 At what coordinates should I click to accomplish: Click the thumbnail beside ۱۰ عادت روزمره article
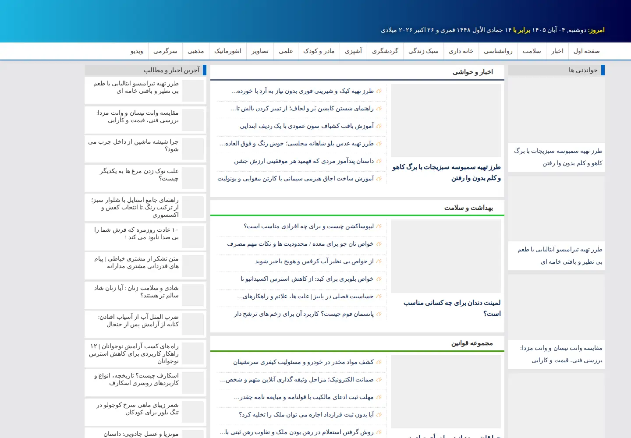point(193,237)
